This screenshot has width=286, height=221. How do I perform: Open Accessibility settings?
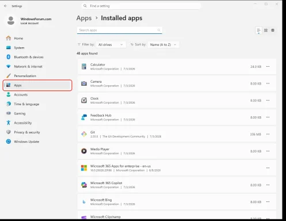coord(23,123)
